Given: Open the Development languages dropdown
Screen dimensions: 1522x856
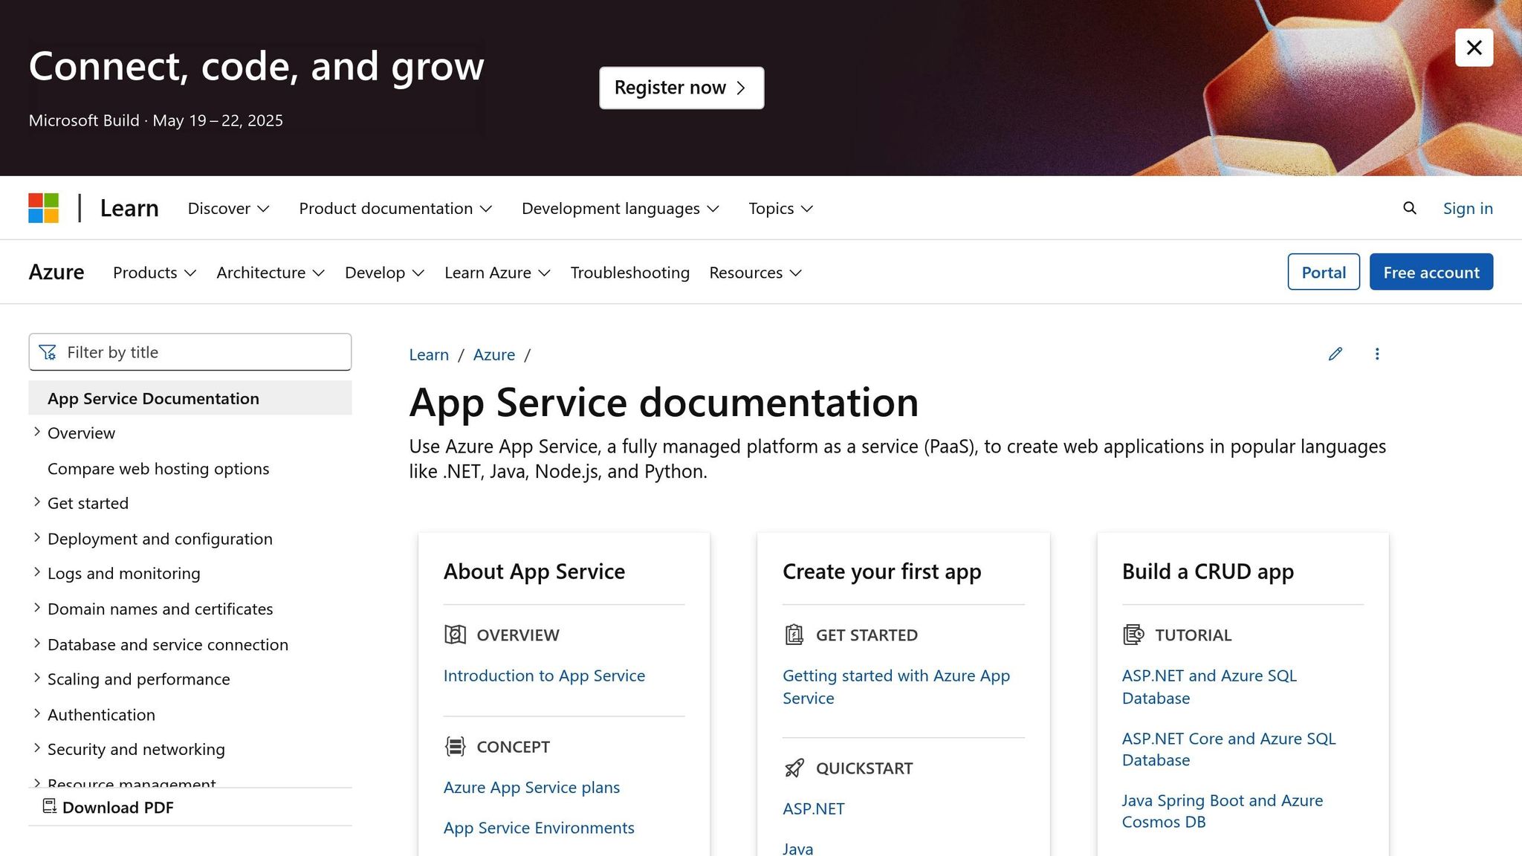Looking at the screenshot, I should click(x=621, y=209).
